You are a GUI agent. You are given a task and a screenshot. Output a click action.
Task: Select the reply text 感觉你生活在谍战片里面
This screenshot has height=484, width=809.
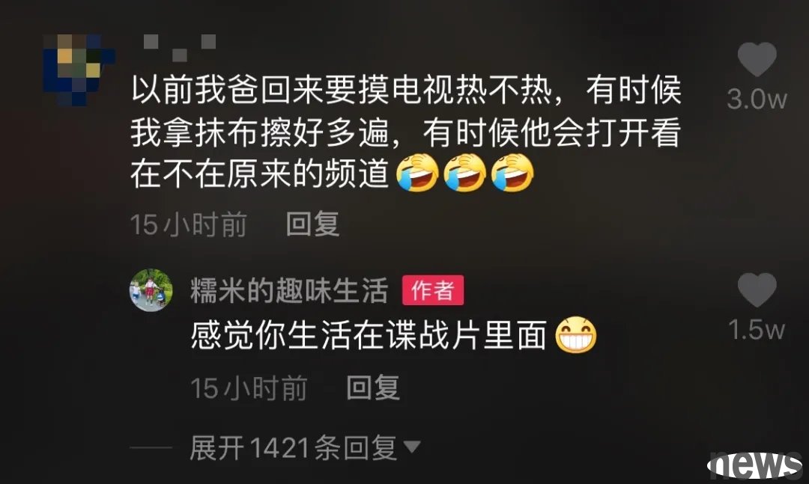point(369,335)
